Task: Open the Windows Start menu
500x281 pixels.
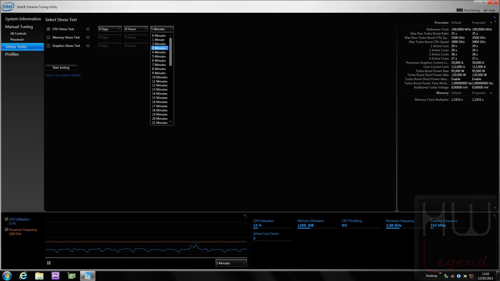Action: (x=7, y=276)
